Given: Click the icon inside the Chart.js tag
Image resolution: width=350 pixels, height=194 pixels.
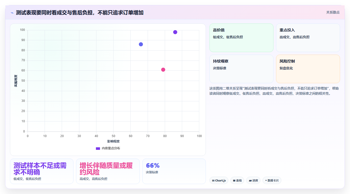Looking at the screenshot, I should pyautogui.click(x=213, y=180).
